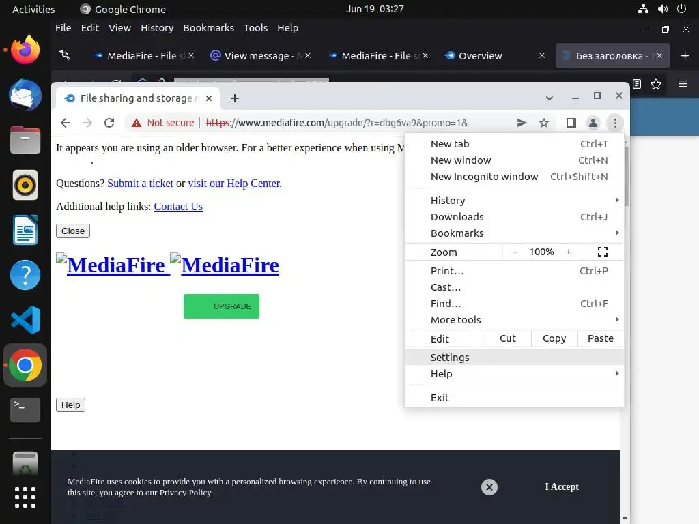Click Cut in the Edit row
This screenshot has height=524, width=699.
pyautogui.click(x=508, y=338)
